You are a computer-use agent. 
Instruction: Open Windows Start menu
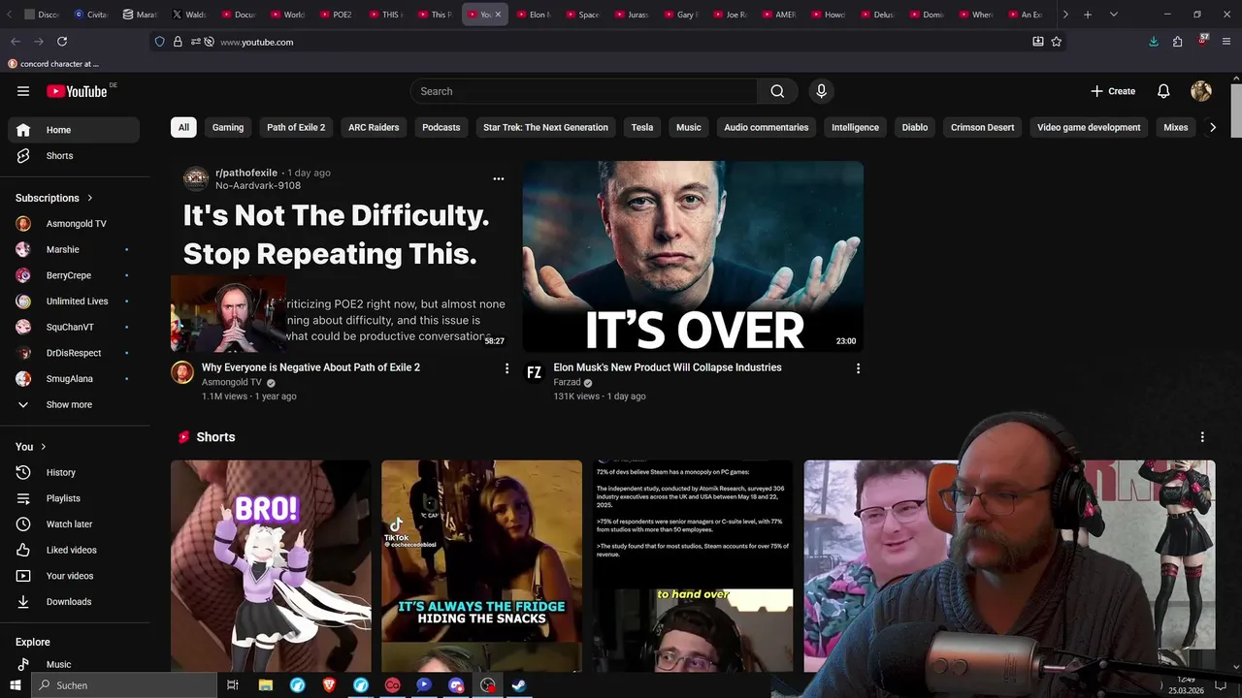tap(16, 685)
